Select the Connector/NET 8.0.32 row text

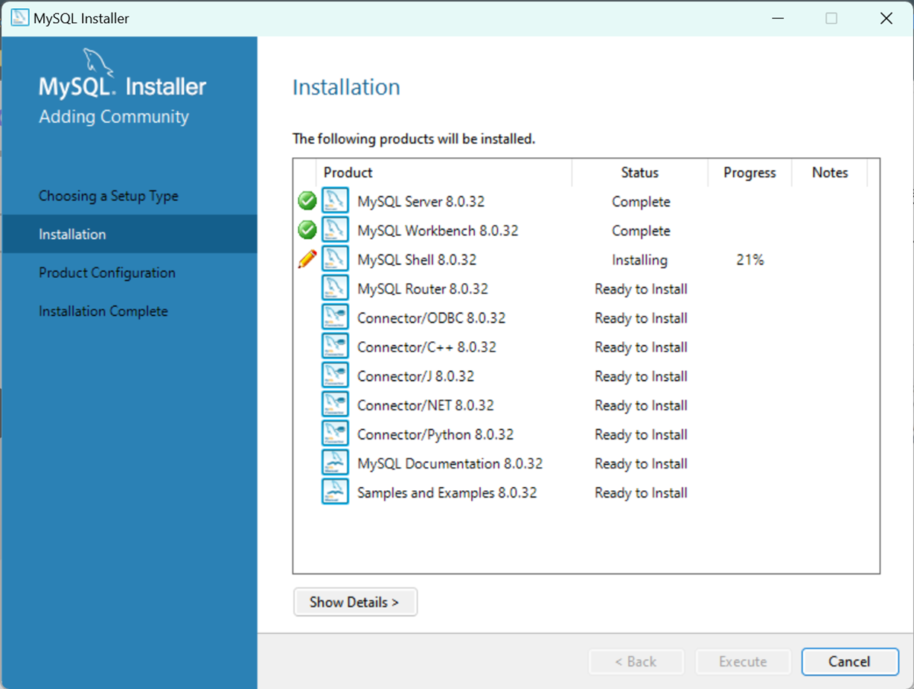(426, 405)
